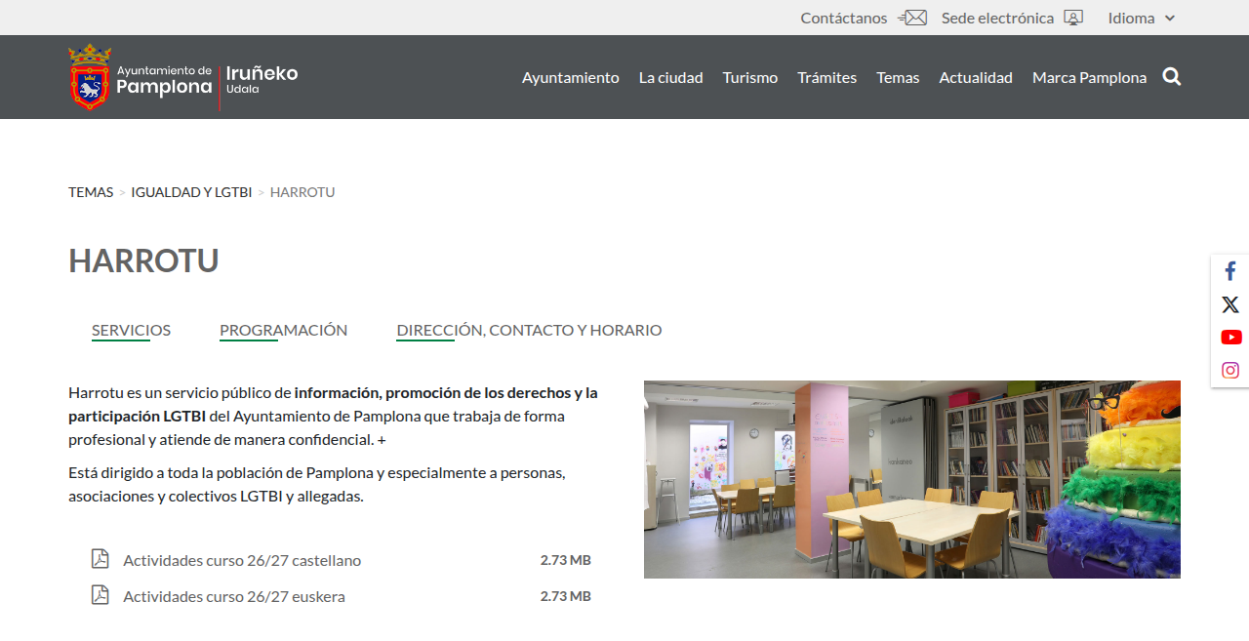Follow the IGUALDAD Y LGTBI breadcrumb

[191, 192]
